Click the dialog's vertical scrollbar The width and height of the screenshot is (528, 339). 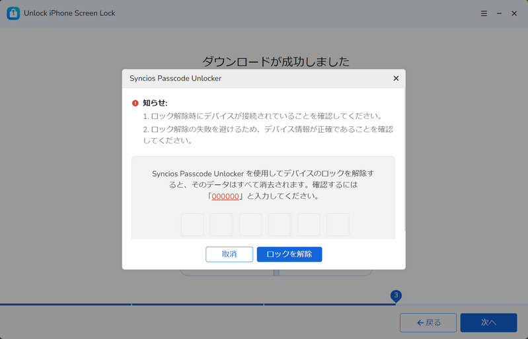(x=404, y=160)
